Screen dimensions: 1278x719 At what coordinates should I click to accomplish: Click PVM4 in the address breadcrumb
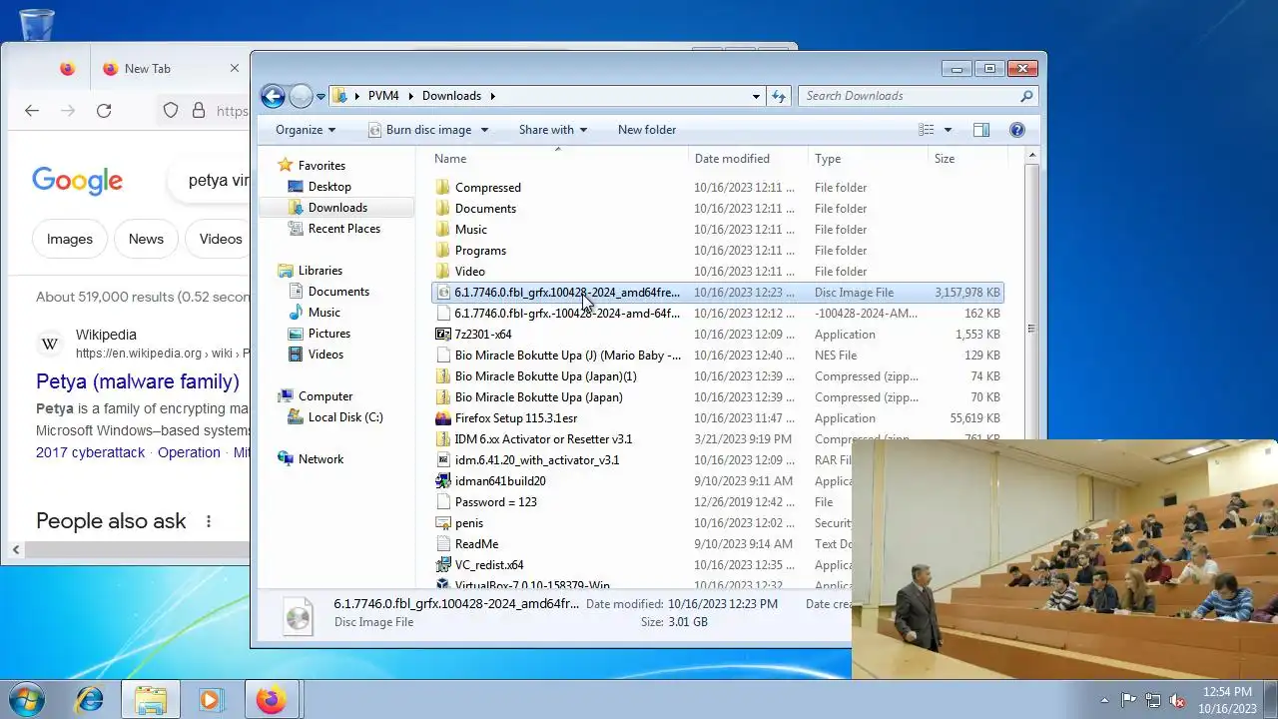click(383, 96)
